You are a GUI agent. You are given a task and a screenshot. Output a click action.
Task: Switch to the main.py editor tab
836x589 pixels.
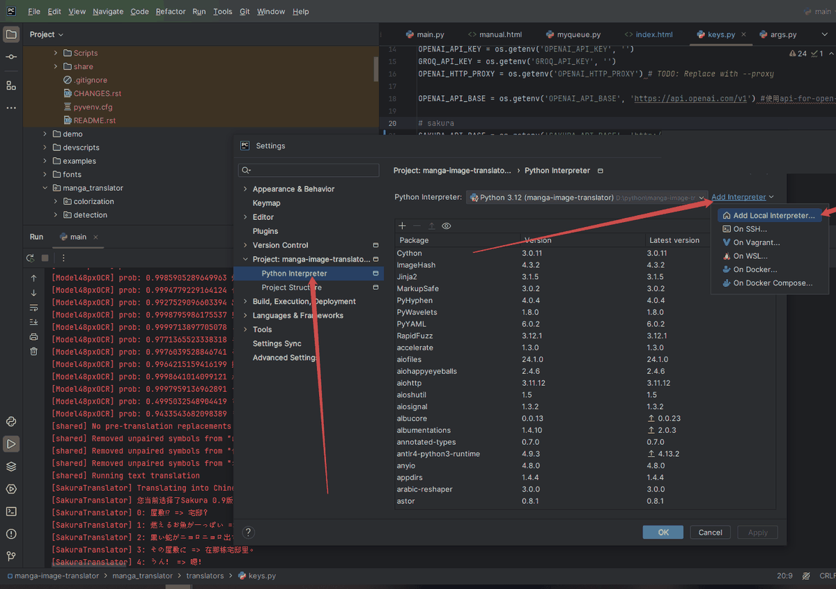424,34
